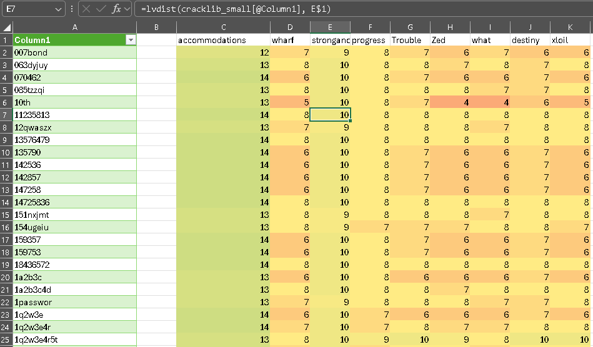
Task: Select column K header
Action: pyautogui.click(x=571, y=27)
